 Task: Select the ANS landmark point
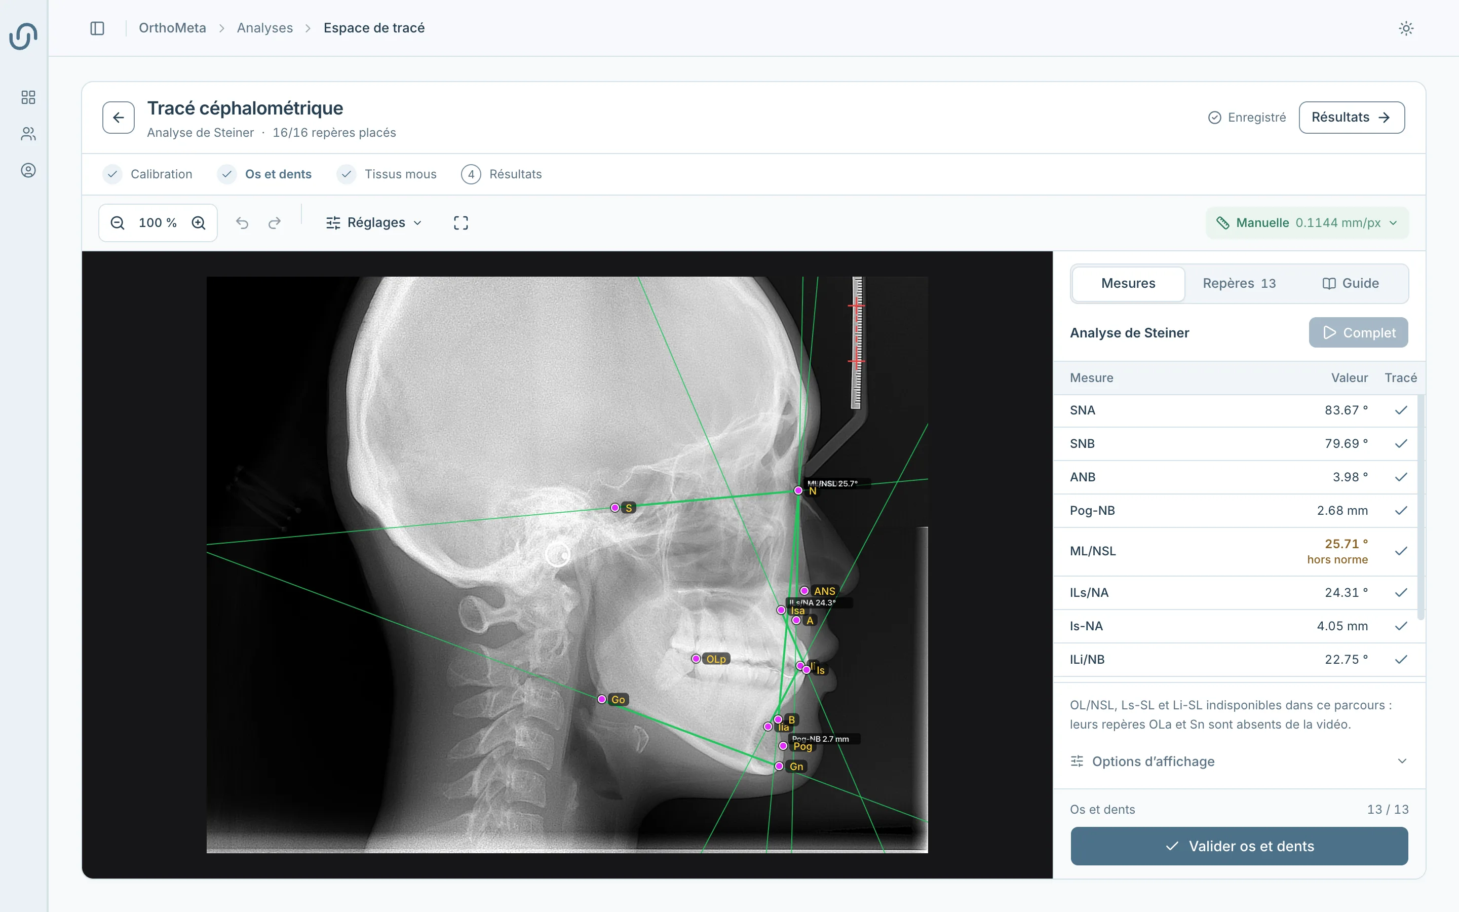tap(804, 590)
